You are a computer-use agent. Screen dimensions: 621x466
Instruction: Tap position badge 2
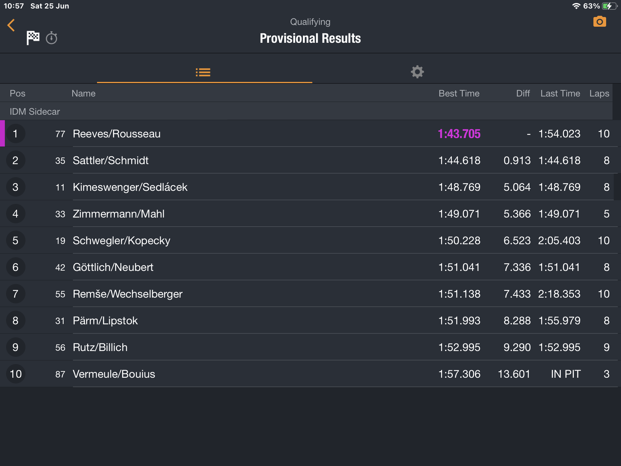click(15, 160)
